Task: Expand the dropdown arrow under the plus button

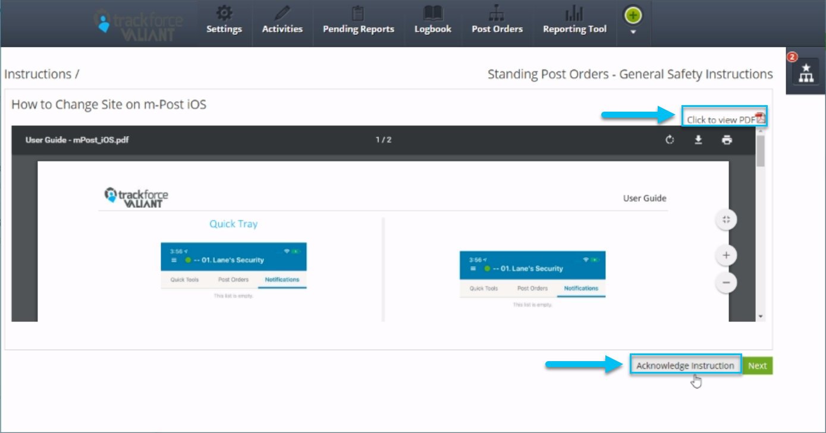Action: pos(633,32)
